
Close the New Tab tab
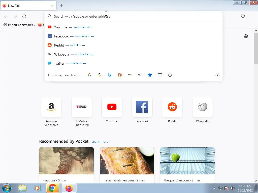click(52, 6)
